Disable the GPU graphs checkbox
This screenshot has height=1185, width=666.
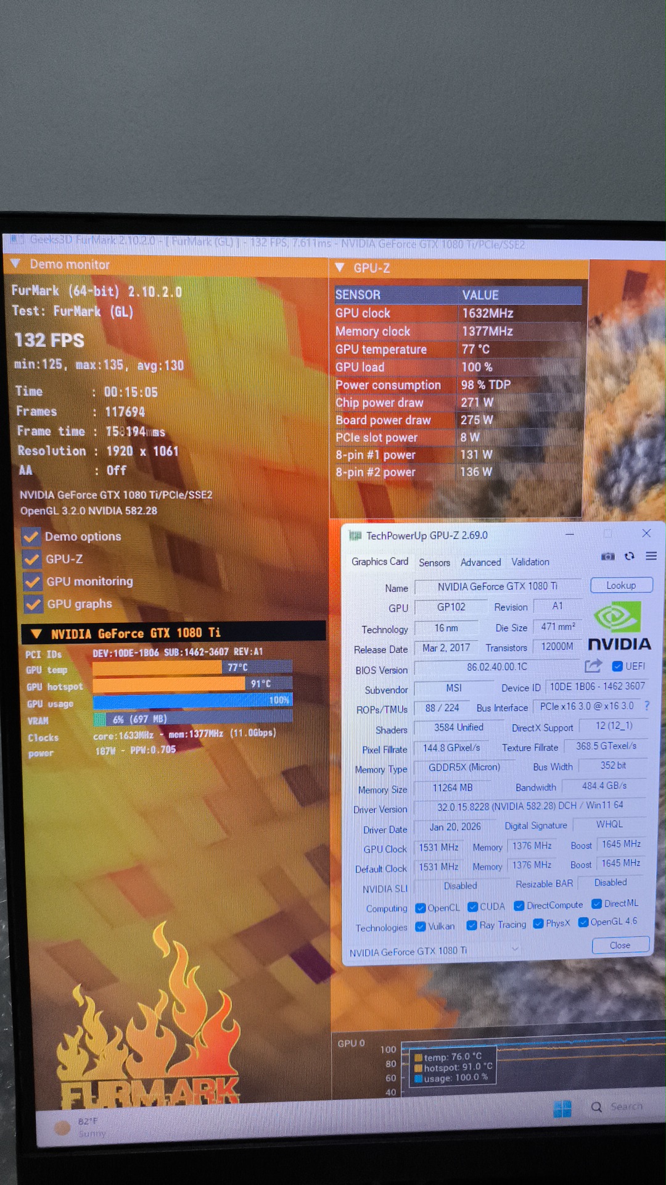pos(33,604)
